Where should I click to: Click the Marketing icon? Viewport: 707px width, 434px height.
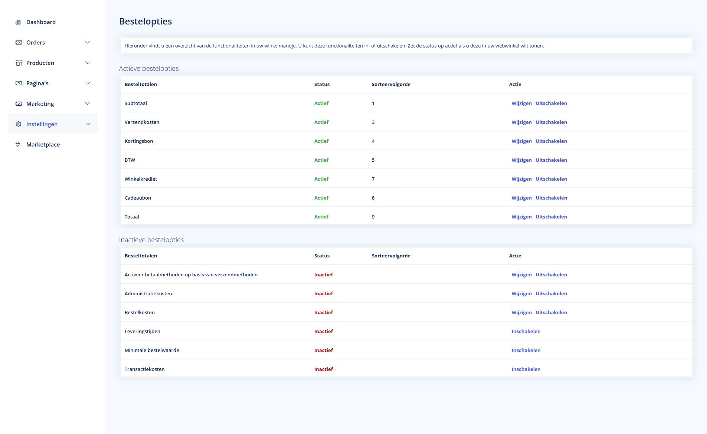click(x=18, y=103)
